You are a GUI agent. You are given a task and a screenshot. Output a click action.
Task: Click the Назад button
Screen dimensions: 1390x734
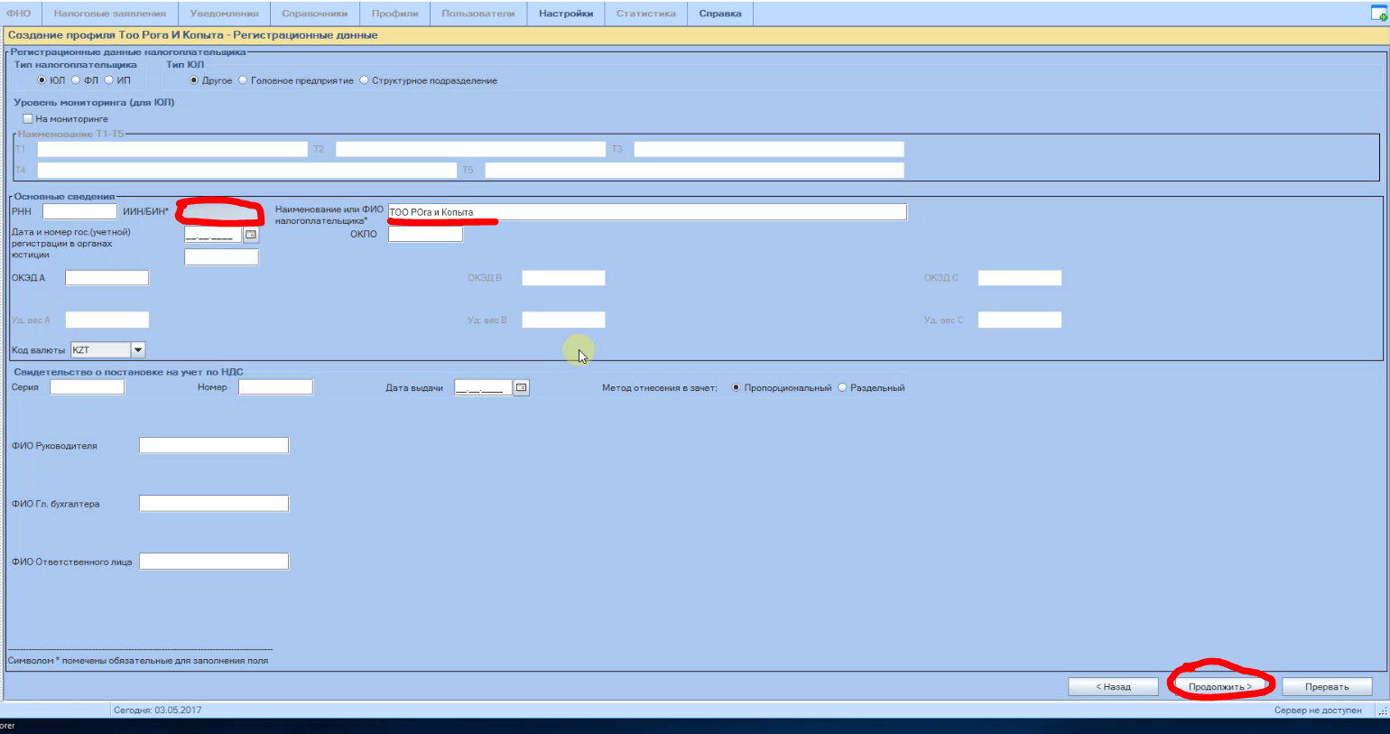click(x=1113, y=686)
